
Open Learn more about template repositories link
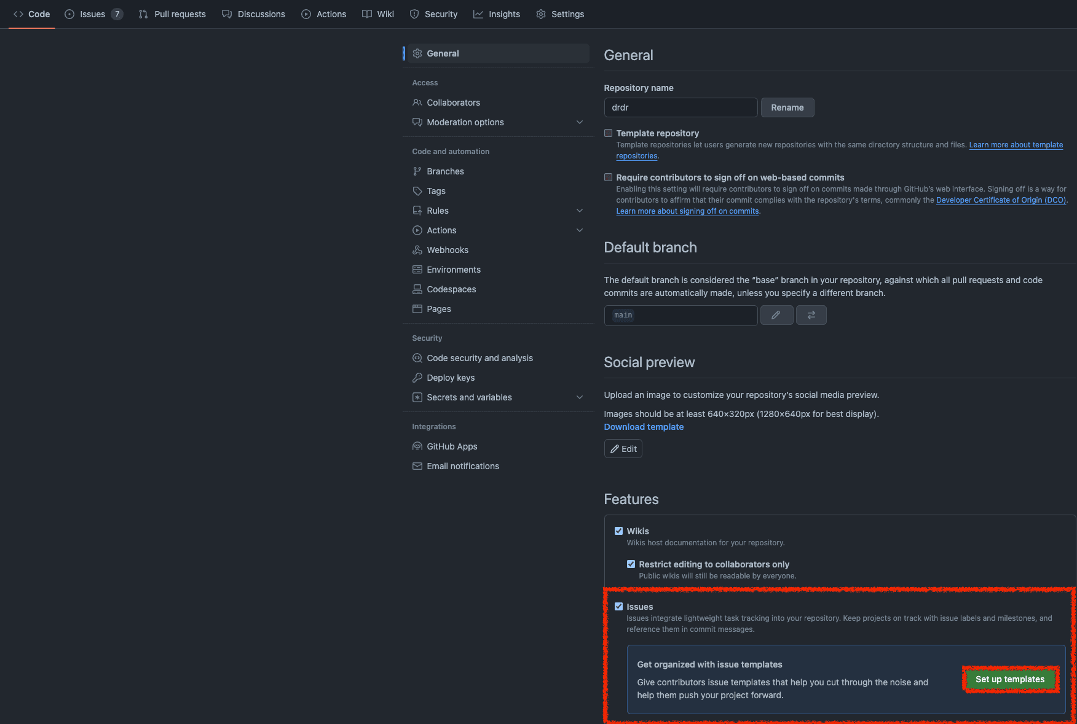click(1016, 145)
